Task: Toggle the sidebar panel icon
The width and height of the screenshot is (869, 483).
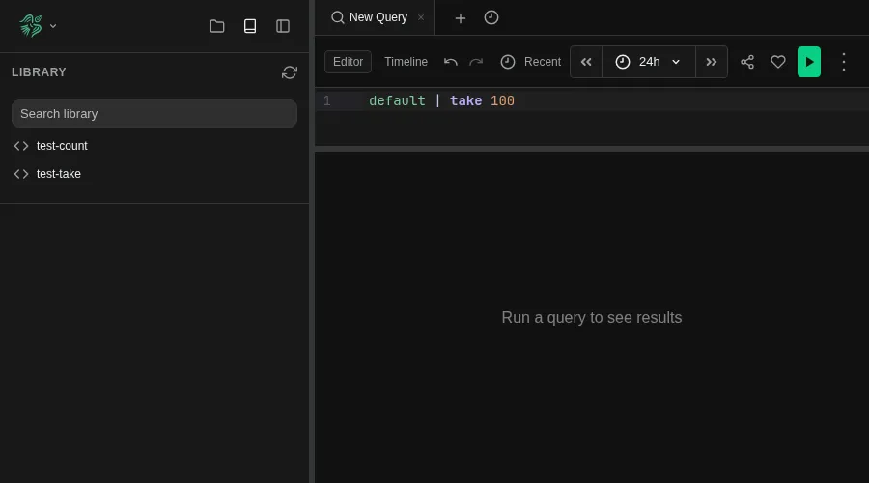Action: point(283,26)
